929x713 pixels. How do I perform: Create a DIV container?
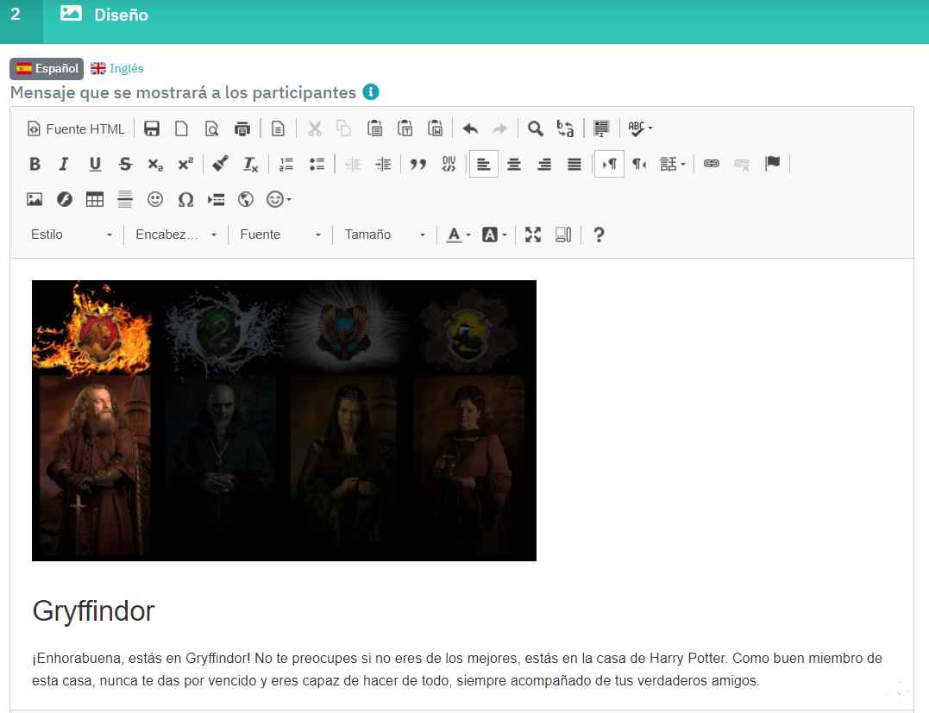point(449,164)
